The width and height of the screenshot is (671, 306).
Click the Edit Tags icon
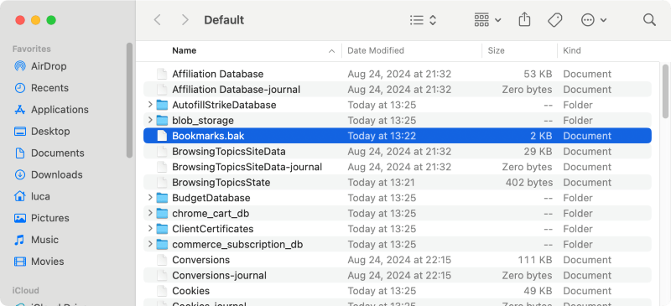[555, 20]
